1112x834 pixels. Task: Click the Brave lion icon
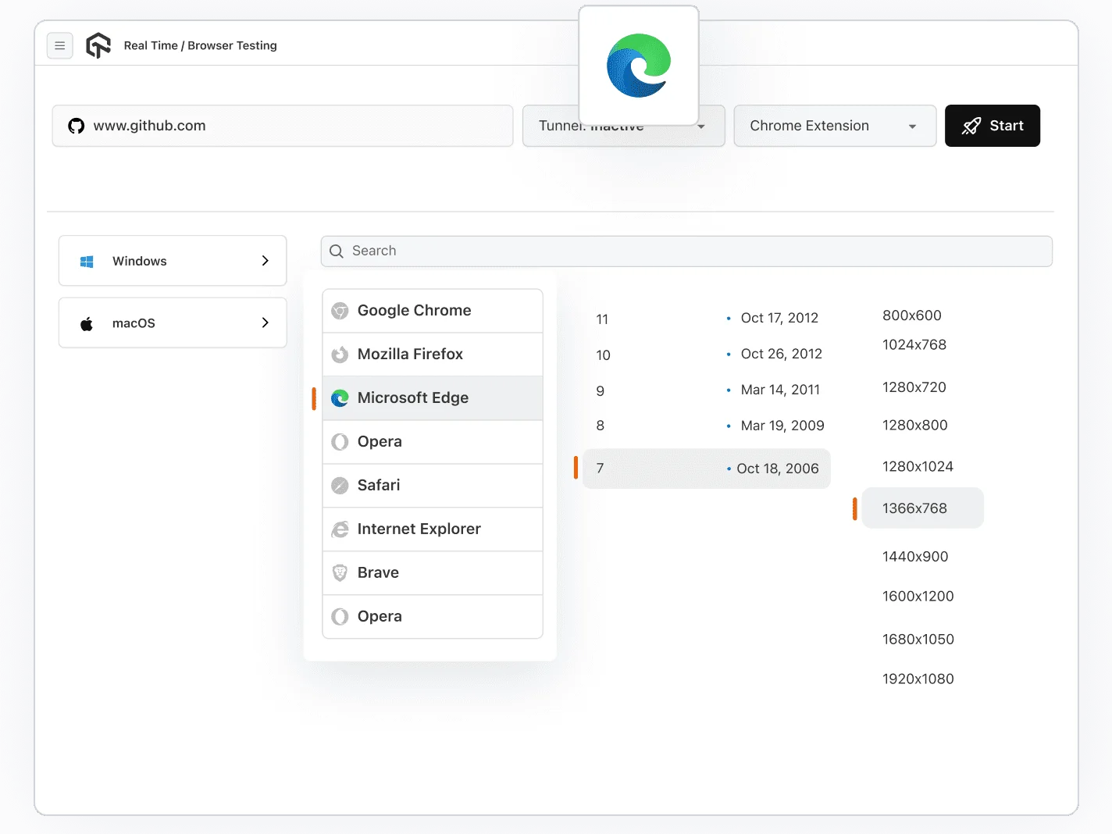tap(340, 573)
